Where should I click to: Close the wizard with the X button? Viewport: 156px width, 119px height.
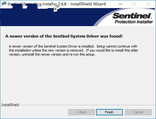[149, 4]
